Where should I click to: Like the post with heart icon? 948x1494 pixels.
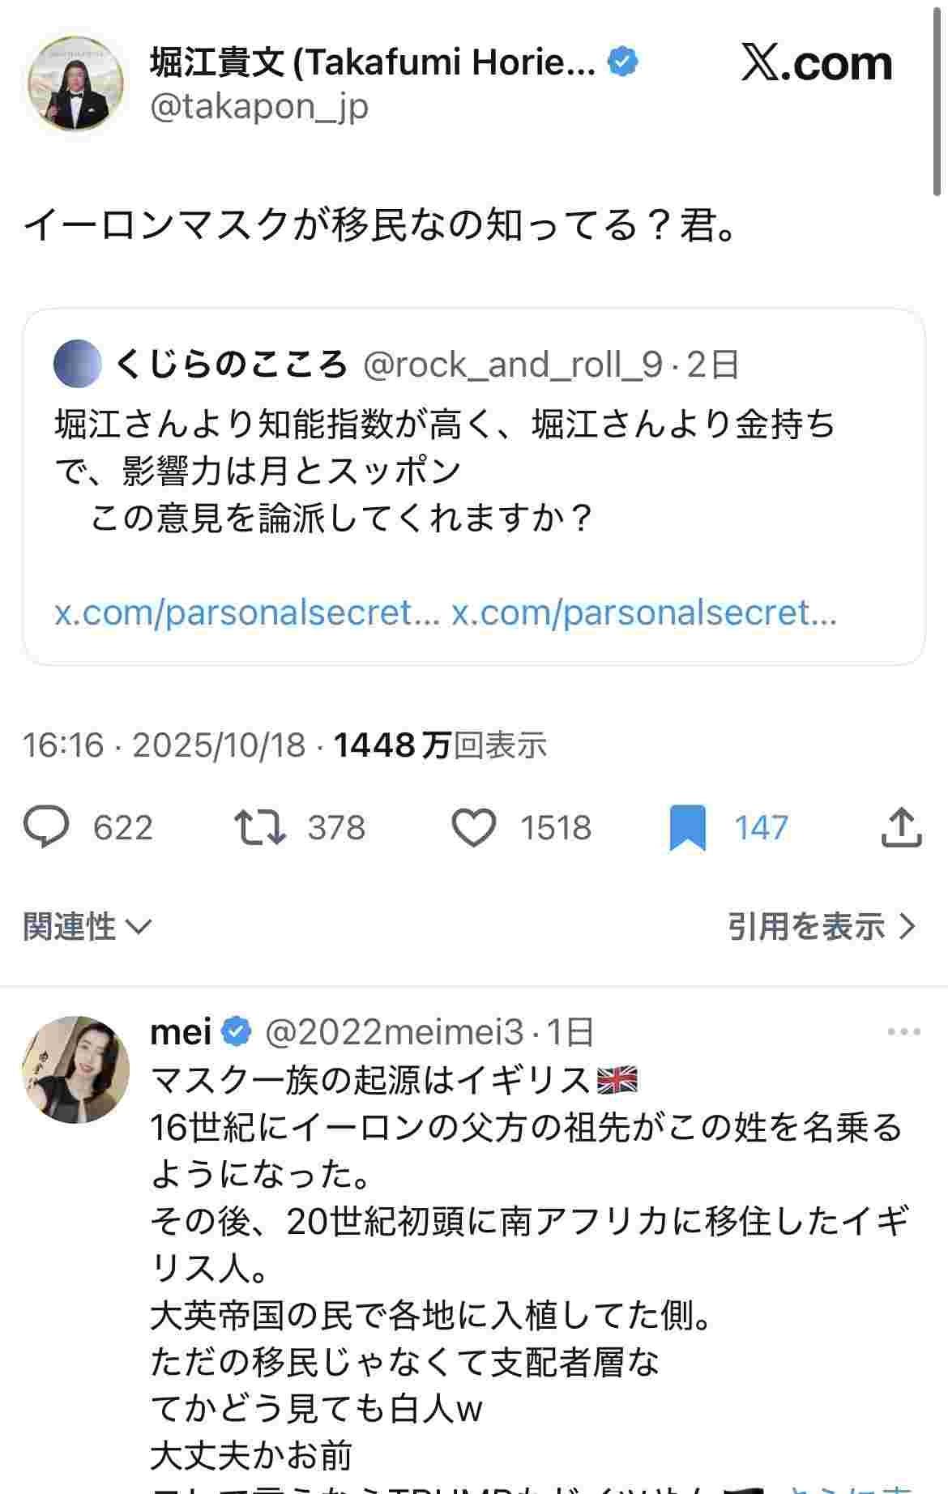tap(473, 828)
